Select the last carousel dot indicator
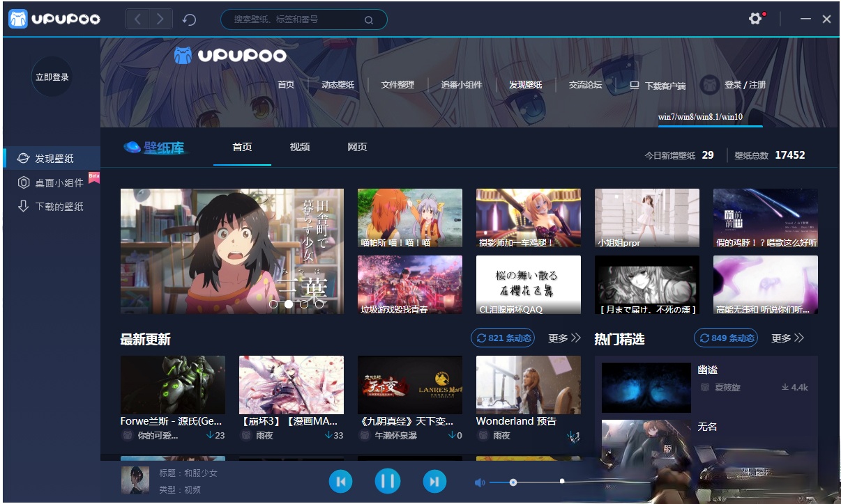841x504 pixels. pyautogui.click(x=319, y=304)
